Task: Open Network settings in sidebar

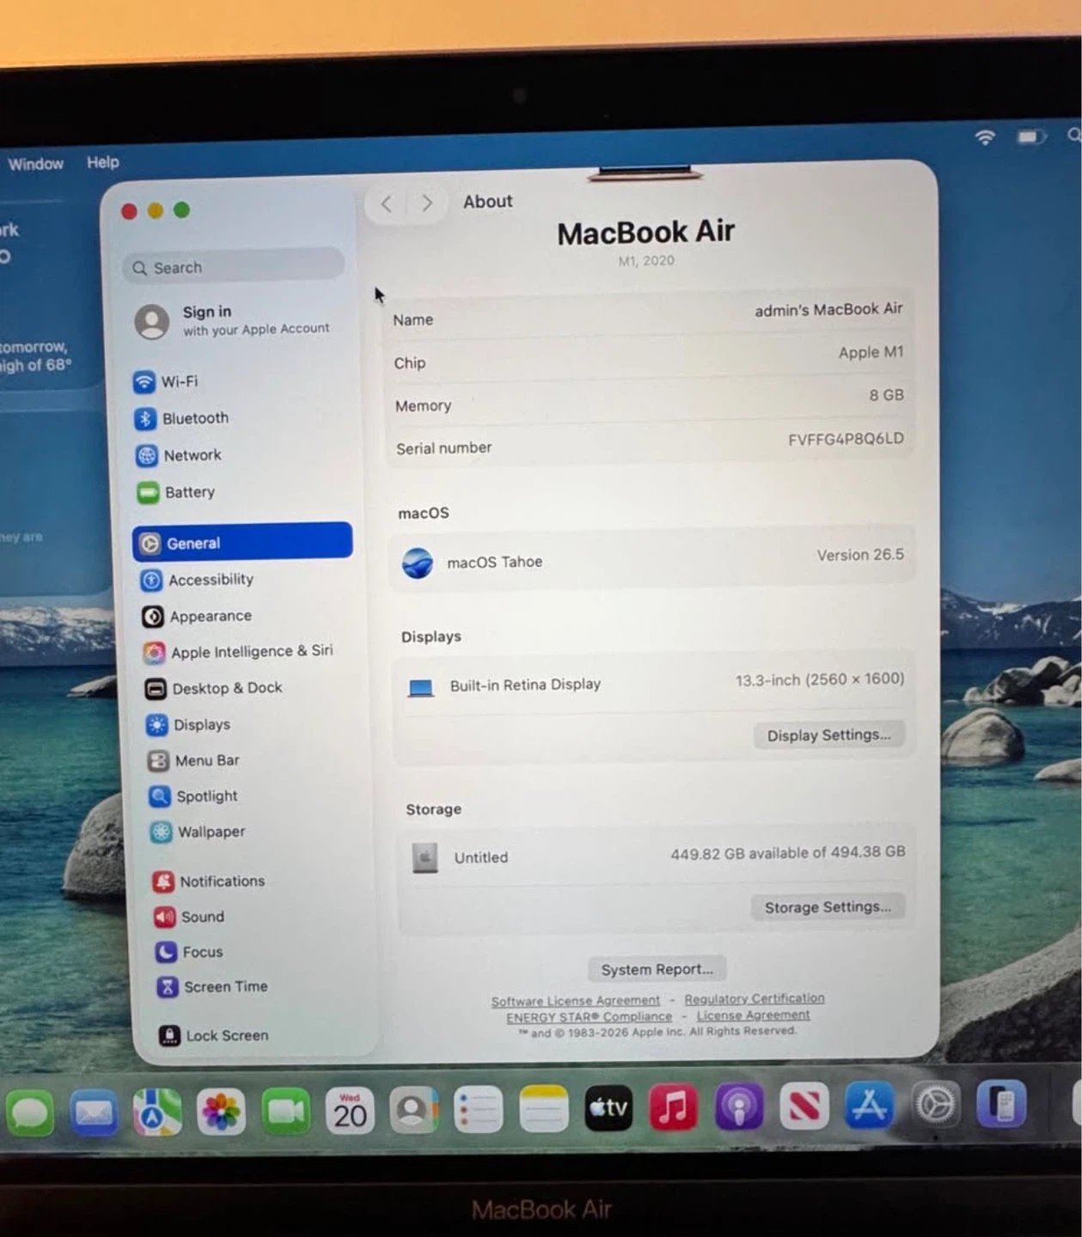Action: [179, 455]
